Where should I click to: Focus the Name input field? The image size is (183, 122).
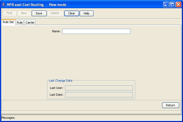[96, 31]
